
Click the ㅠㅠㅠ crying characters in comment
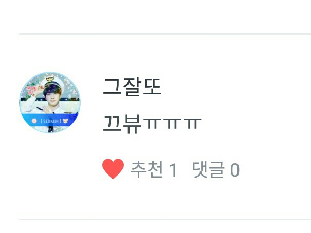(x=172, y=124)
